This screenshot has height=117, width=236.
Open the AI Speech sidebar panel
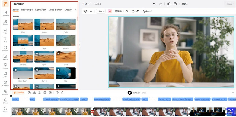pos(5,83)
